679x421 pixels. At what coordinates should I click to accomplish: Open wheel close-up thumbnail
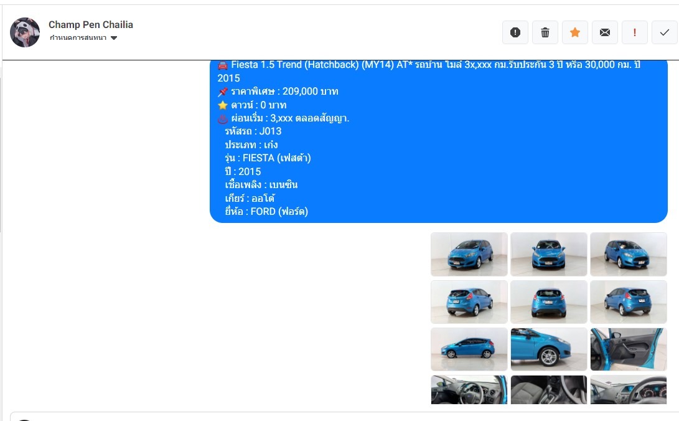click(x=549, y=349)
